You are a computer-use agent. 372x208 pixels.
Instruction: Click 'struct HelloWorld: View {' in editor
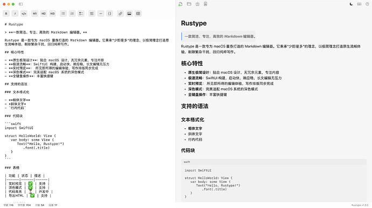[30, 136]
